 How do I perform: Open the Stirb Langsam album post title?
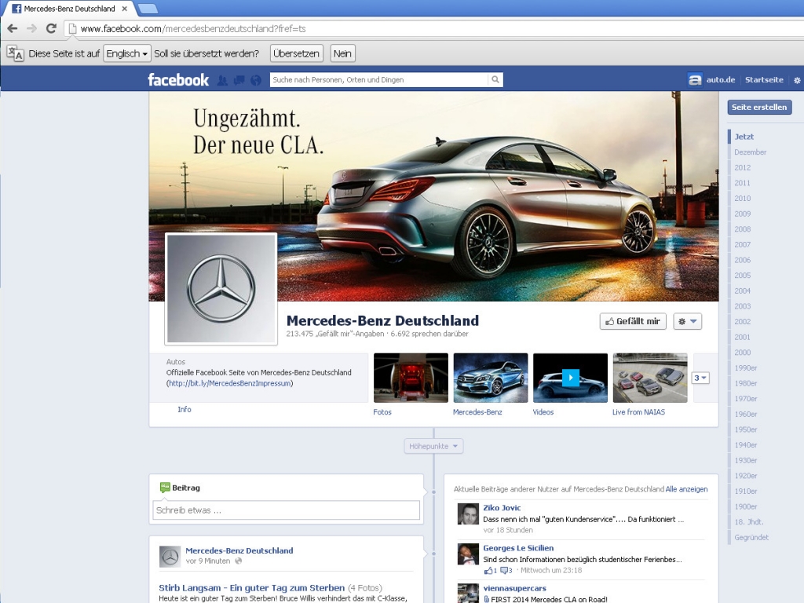251,587
